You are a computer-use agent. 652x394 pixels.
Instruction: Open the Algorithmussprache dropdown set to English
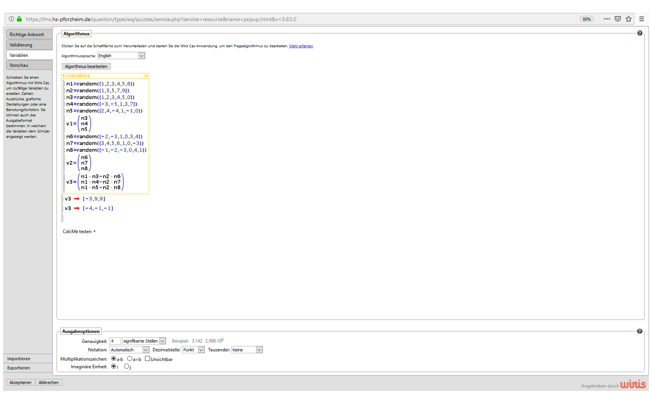(121, 56)
